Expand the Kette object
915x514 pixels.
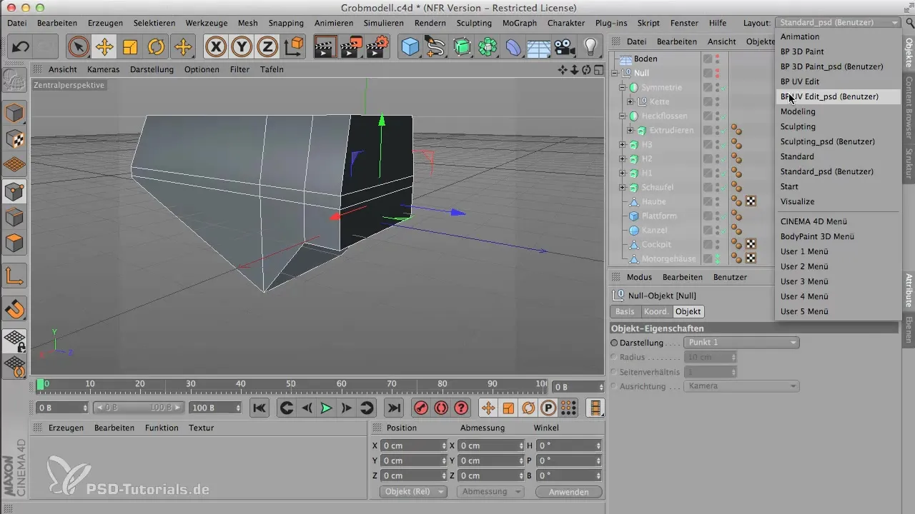[x=630, y=101]
